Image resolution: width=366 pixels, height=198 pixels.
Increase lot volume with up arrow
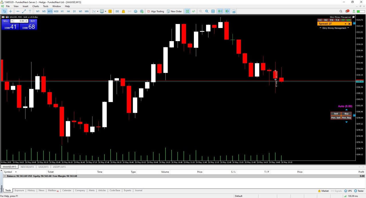click(27, 21)
